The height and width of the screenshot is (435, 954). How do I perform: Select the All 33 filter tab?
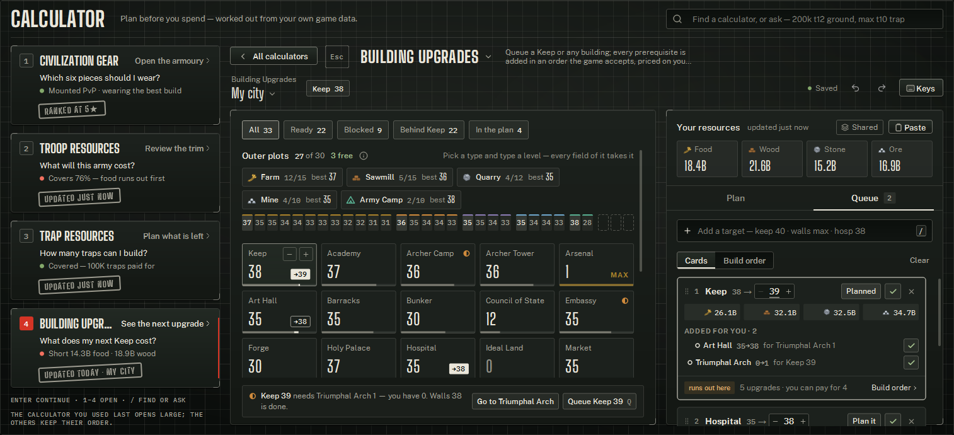(260, 130)
